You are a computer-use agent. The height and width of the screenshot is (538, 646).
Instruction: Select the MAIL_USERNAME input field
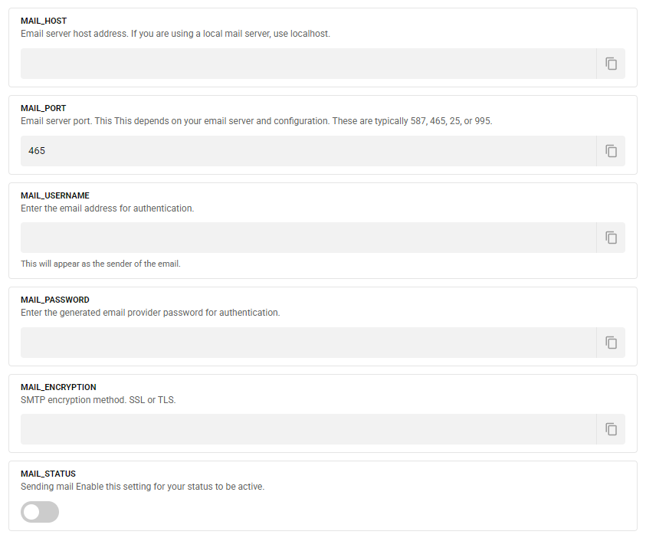click(x=308, y=238)
